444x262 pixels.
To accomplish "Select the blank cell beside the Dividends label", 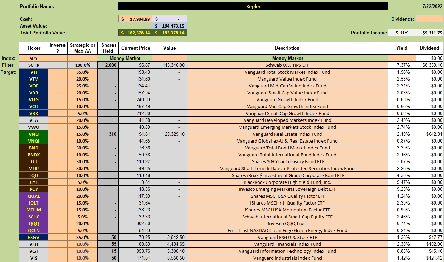I will click(x=430, y=19).
